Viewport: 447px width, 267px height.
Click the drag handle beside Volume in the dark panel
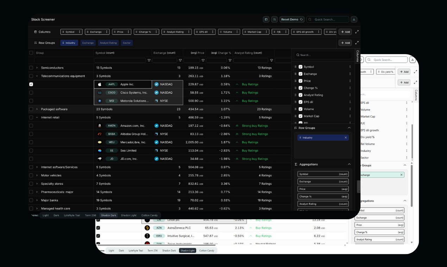(x=296, y=109)
